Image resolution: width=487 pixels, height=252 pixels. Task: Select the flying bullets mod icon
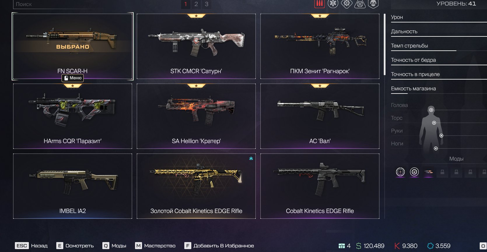428,172
